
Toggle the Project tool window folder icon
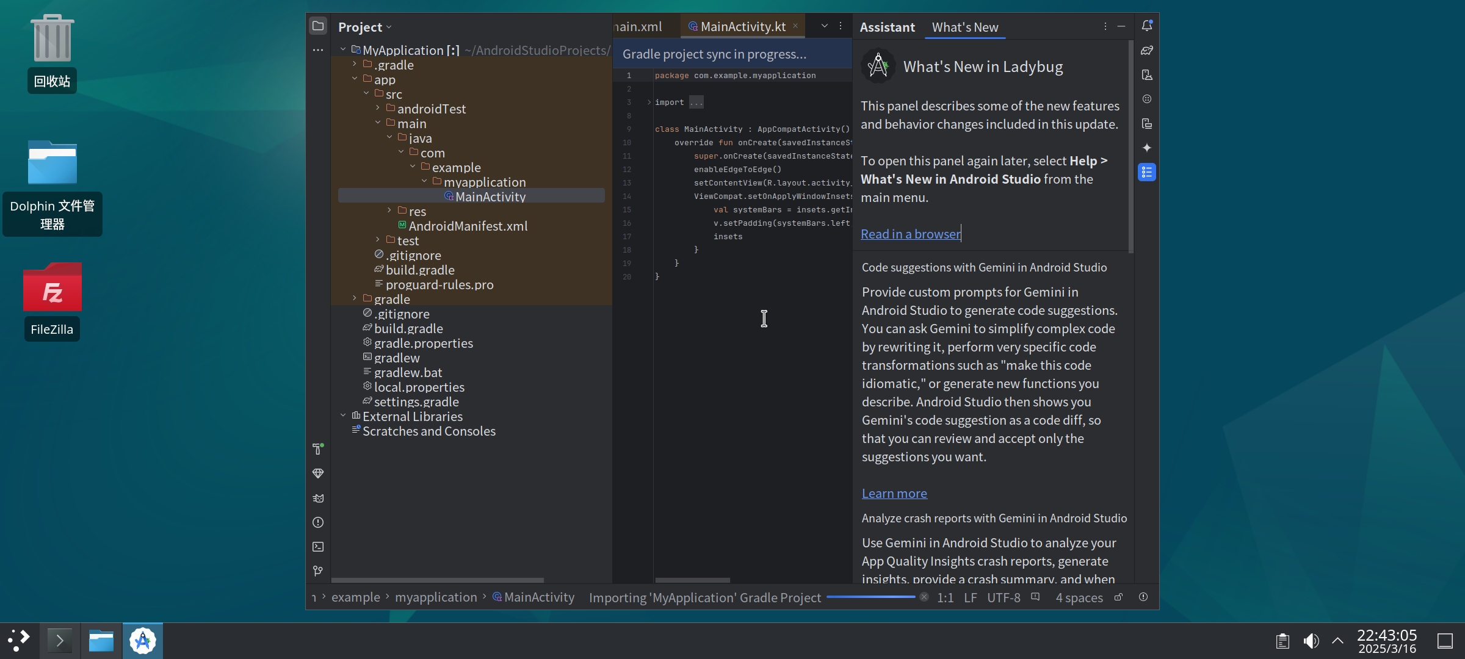click(x=317, y=26)
